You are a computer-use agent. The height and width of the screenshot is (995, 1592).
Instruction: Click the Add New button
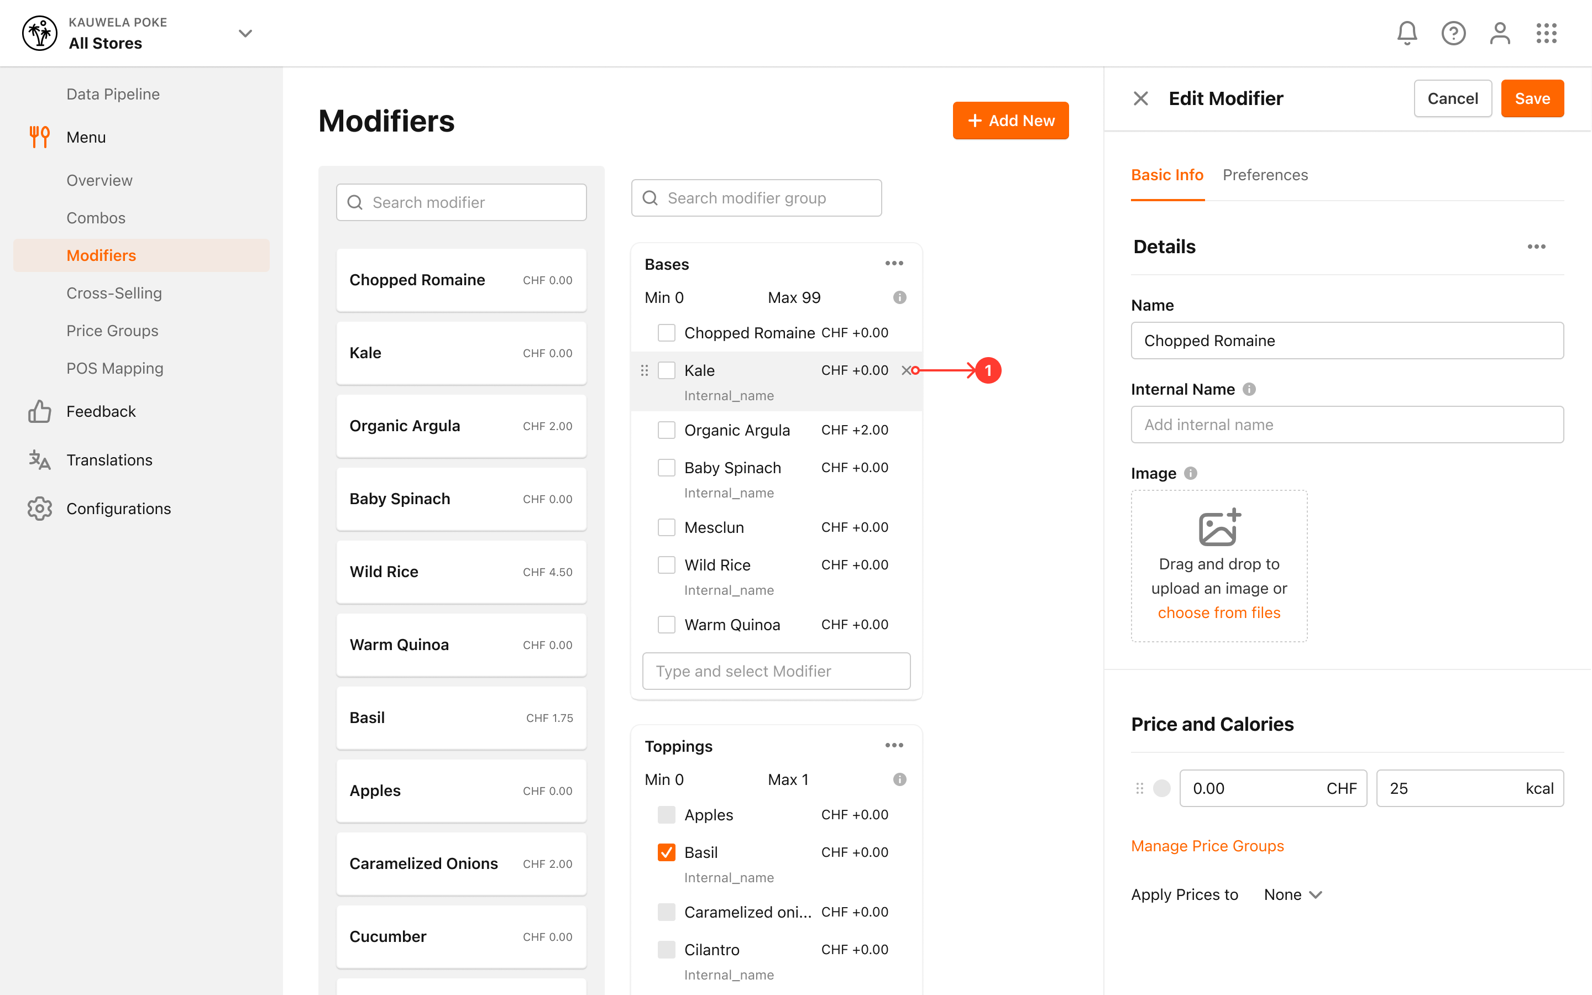tap(1010, 121)
